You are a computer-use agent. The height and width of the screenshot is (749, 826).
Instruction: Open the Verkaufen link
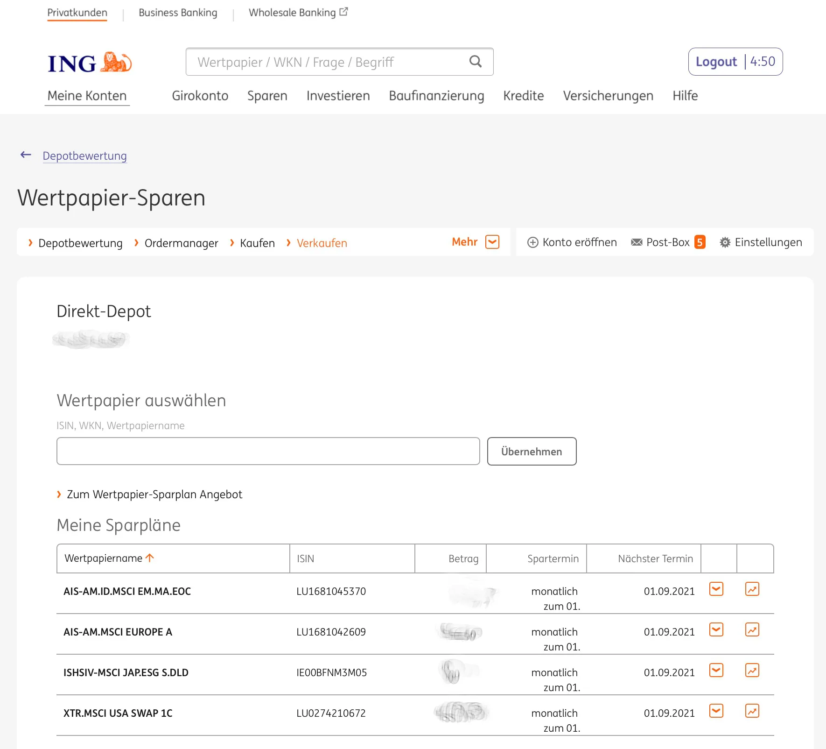[322, 243]
